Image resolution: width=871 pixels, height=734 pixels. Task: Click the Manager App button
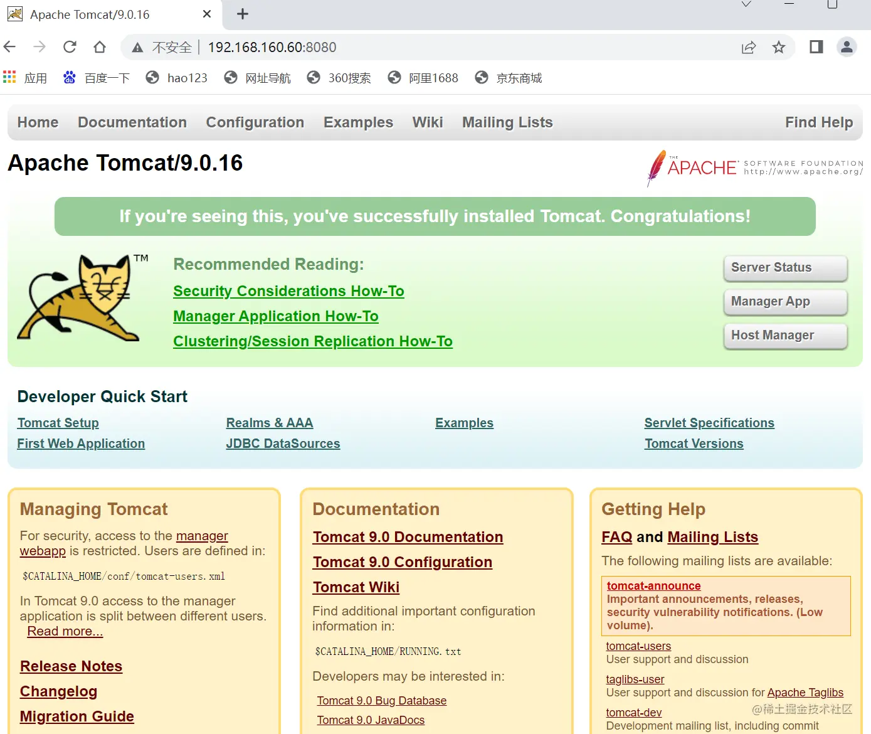coord(785,302)
